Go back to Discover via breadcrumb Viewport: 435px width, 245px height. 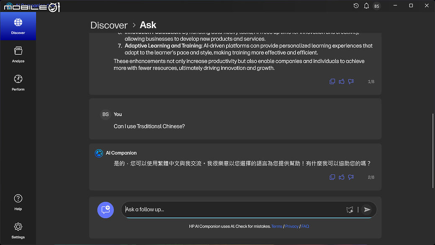pos(109,25)
